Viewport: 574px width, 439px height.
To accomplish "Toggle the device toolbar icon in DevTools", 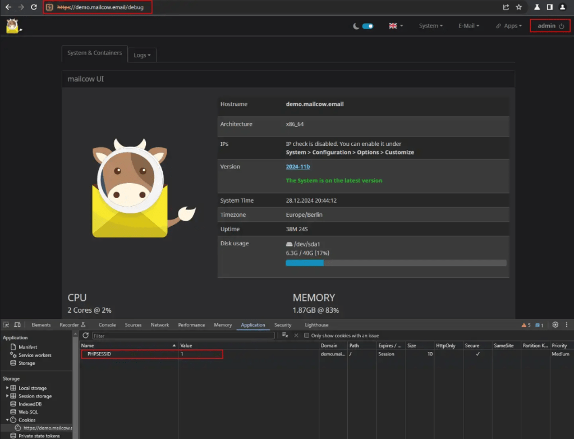I will coord(17,324).
